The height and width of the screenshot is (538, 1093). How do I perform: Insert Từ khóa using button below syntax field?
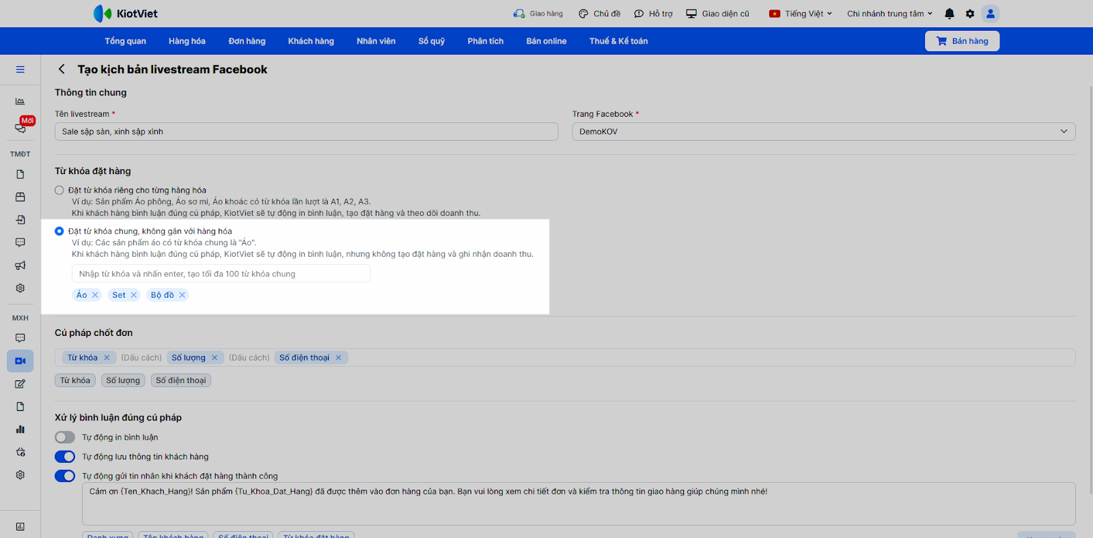coord(75,380)
